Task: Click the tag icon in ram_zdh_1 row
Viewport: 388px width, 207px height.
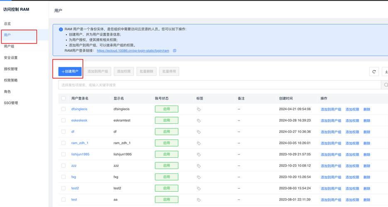Action: [199, 143]
